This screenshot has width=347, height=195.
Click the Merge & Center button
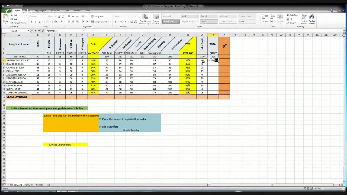101,22
